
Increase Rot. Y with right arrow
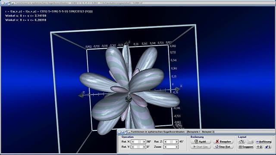pos(144,147)
